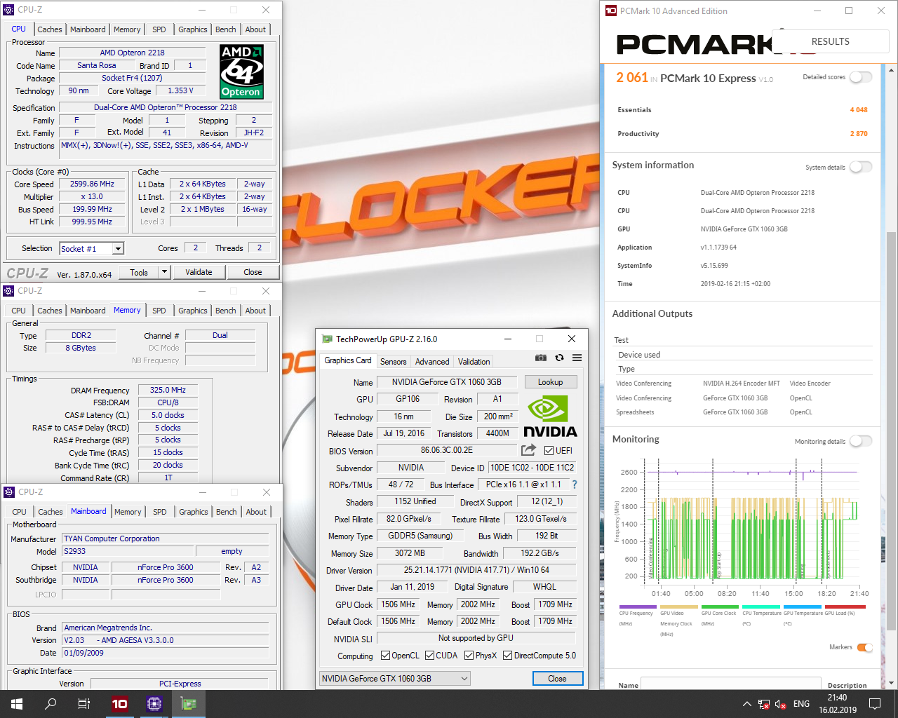Viewport: 898px width, 718px height.
Task: Click the CPU-Z taskbar icon
Action: (154, 704)
